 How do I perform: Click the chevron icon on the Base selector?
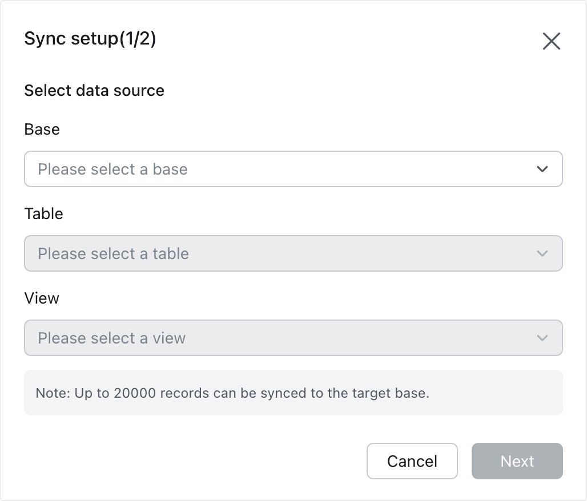pyautogui.click(x=542, y=169)
